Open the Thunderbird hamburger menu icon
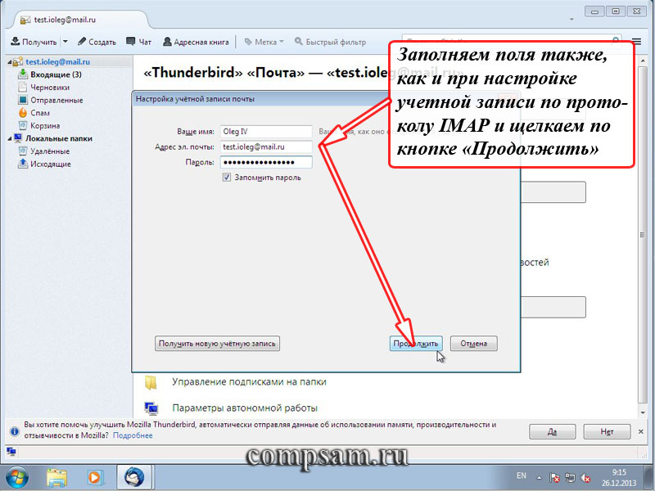The image size is (655, 491). (x=637, y=42)
